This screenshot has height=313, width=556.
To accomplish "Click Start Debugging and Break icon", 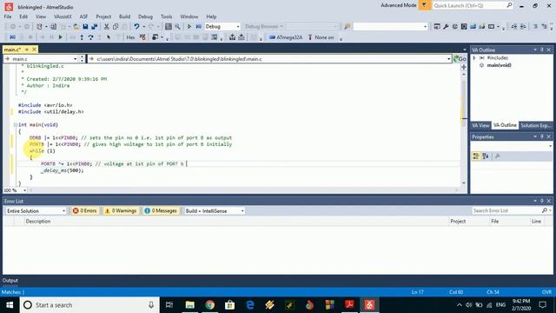I will point(199,27).
